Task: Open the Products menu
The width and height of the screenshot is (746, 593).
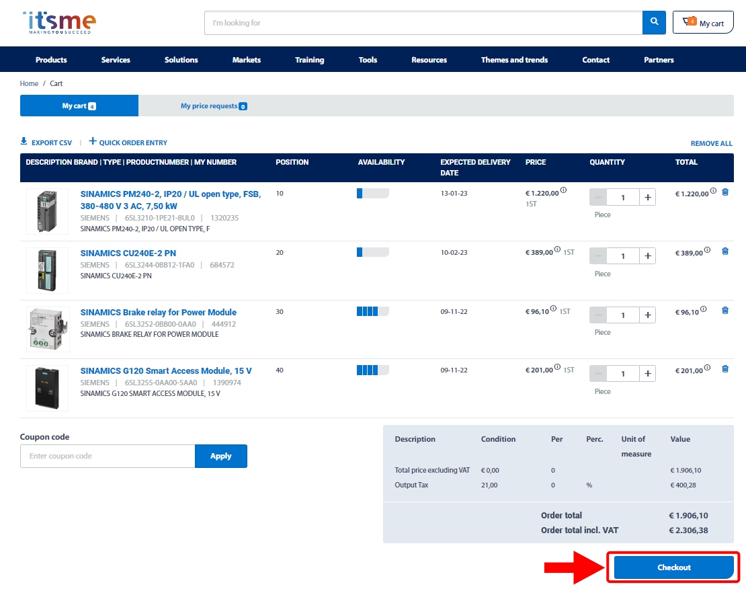Action: pos(51,60)
